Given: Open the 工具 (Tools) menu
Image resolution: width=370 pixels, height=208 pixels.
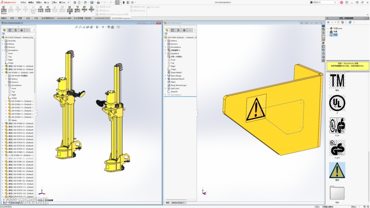Looking at the screenshot, I should [x=54, y=3].
